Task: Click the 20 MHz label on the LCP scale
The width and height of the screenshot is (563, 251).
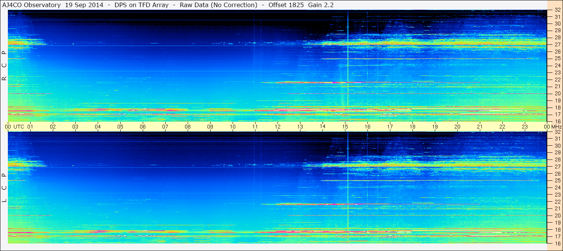Action: 557,216
